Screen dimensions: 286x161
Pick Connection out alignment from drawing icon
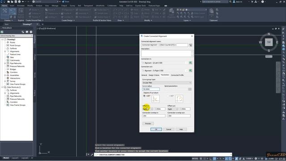[x=191, y=71]
